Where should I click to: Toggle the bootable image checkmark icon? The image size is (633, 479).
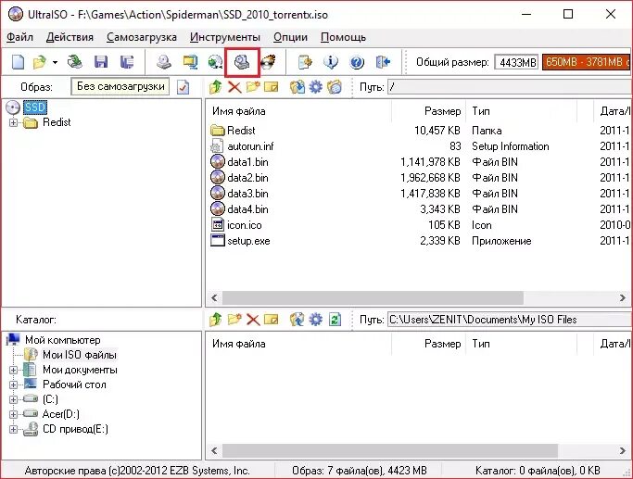183,87
